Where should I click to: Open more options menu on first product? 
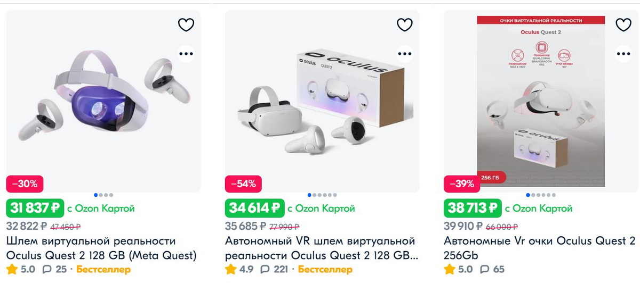[186, 54]
